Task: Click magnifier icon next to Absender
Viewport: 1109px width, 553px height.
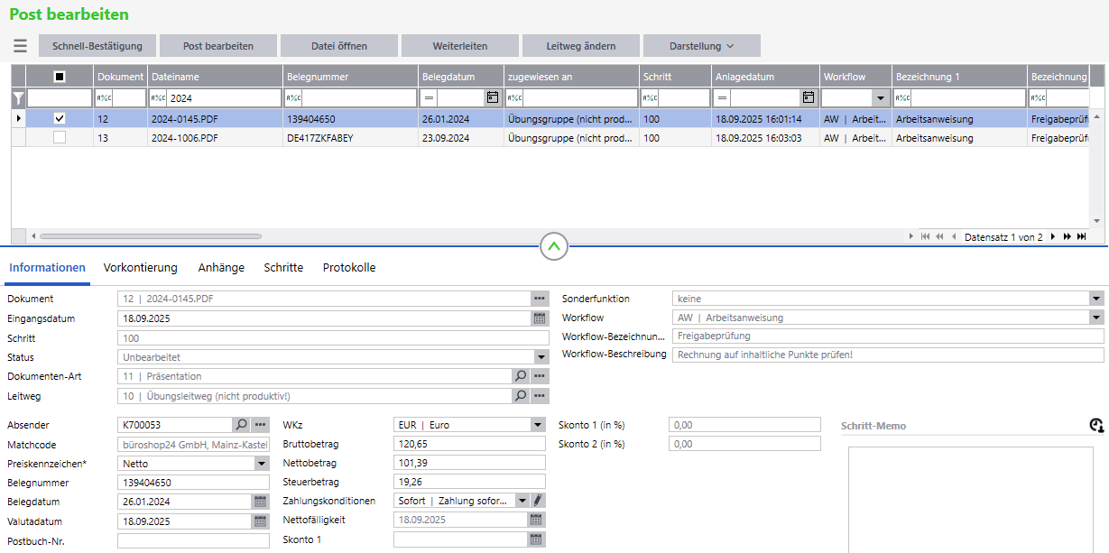Action: coord(241,425)
